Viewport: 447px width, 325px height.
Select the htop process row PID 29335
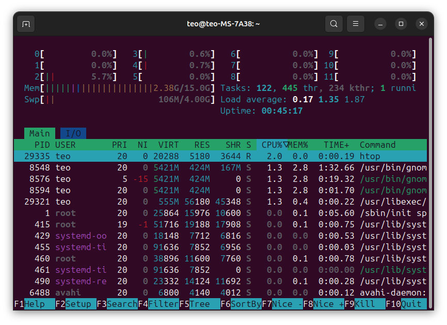pos(220,156)
